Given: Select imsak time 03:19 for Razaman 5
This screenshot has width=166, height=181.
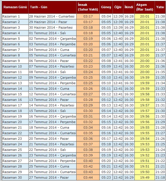Looking at the screenshot, I should 88,39.
